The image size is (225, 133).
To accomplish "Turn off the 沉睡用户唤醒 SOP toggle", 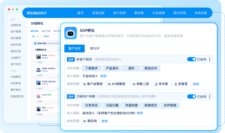I will 191,96.
